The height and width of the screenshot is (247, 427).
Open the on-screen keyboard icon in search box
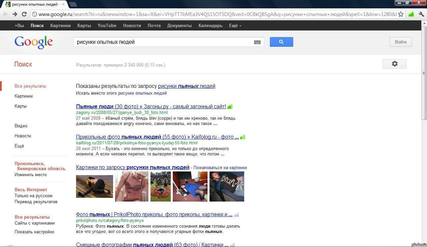257,42
